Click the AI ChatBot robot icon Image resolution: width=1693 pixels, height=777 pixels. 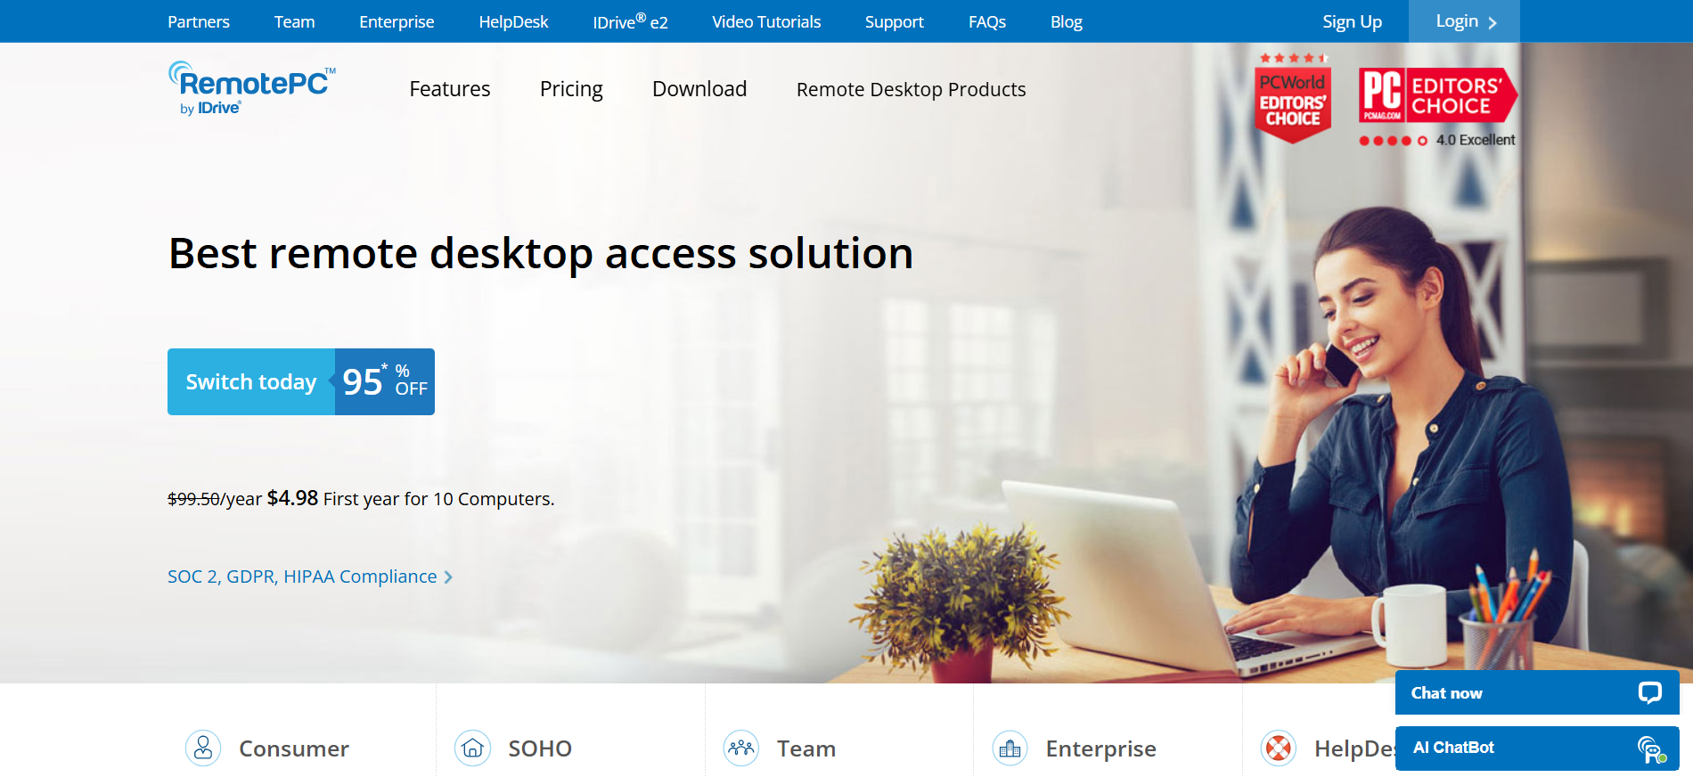coord(1652,748)
